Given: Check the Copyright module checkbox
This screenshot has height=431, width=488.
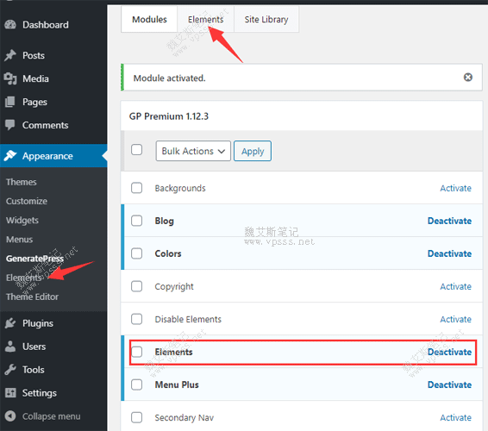Looking at the screenshot, I should pyautogui.click(x=136, y=286).
